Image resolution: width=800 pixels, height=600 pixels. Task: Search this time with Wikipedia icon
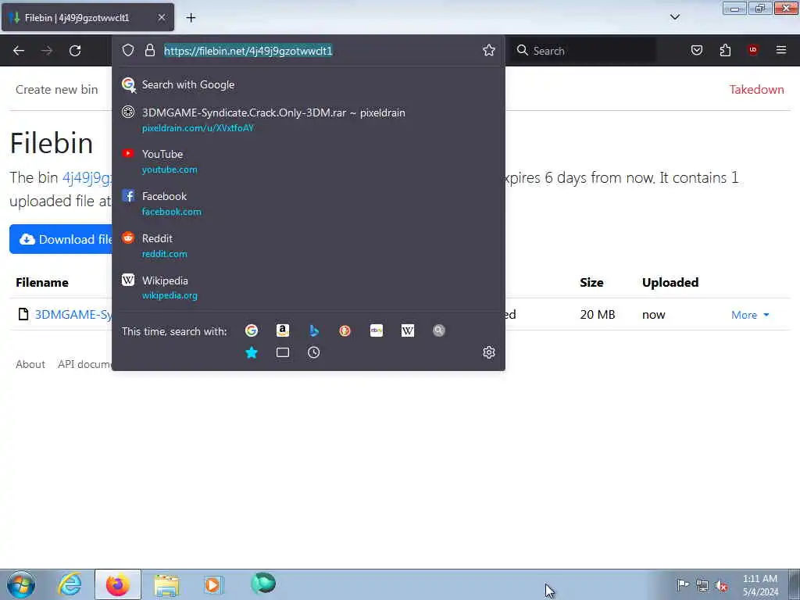coord(408,330)
